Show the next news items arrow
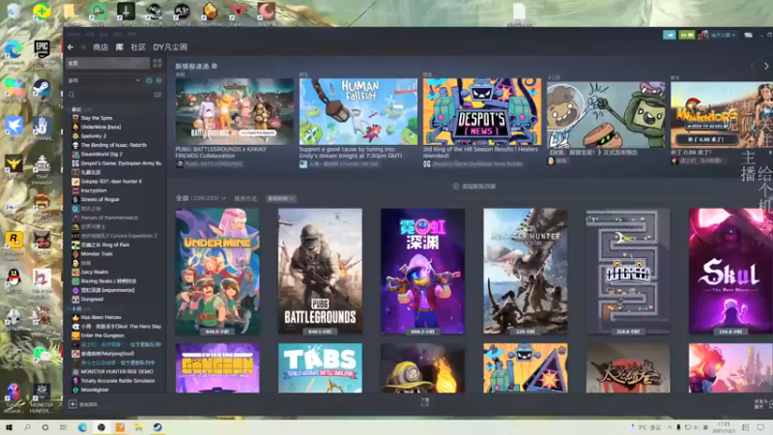 [x=765, y=66]
